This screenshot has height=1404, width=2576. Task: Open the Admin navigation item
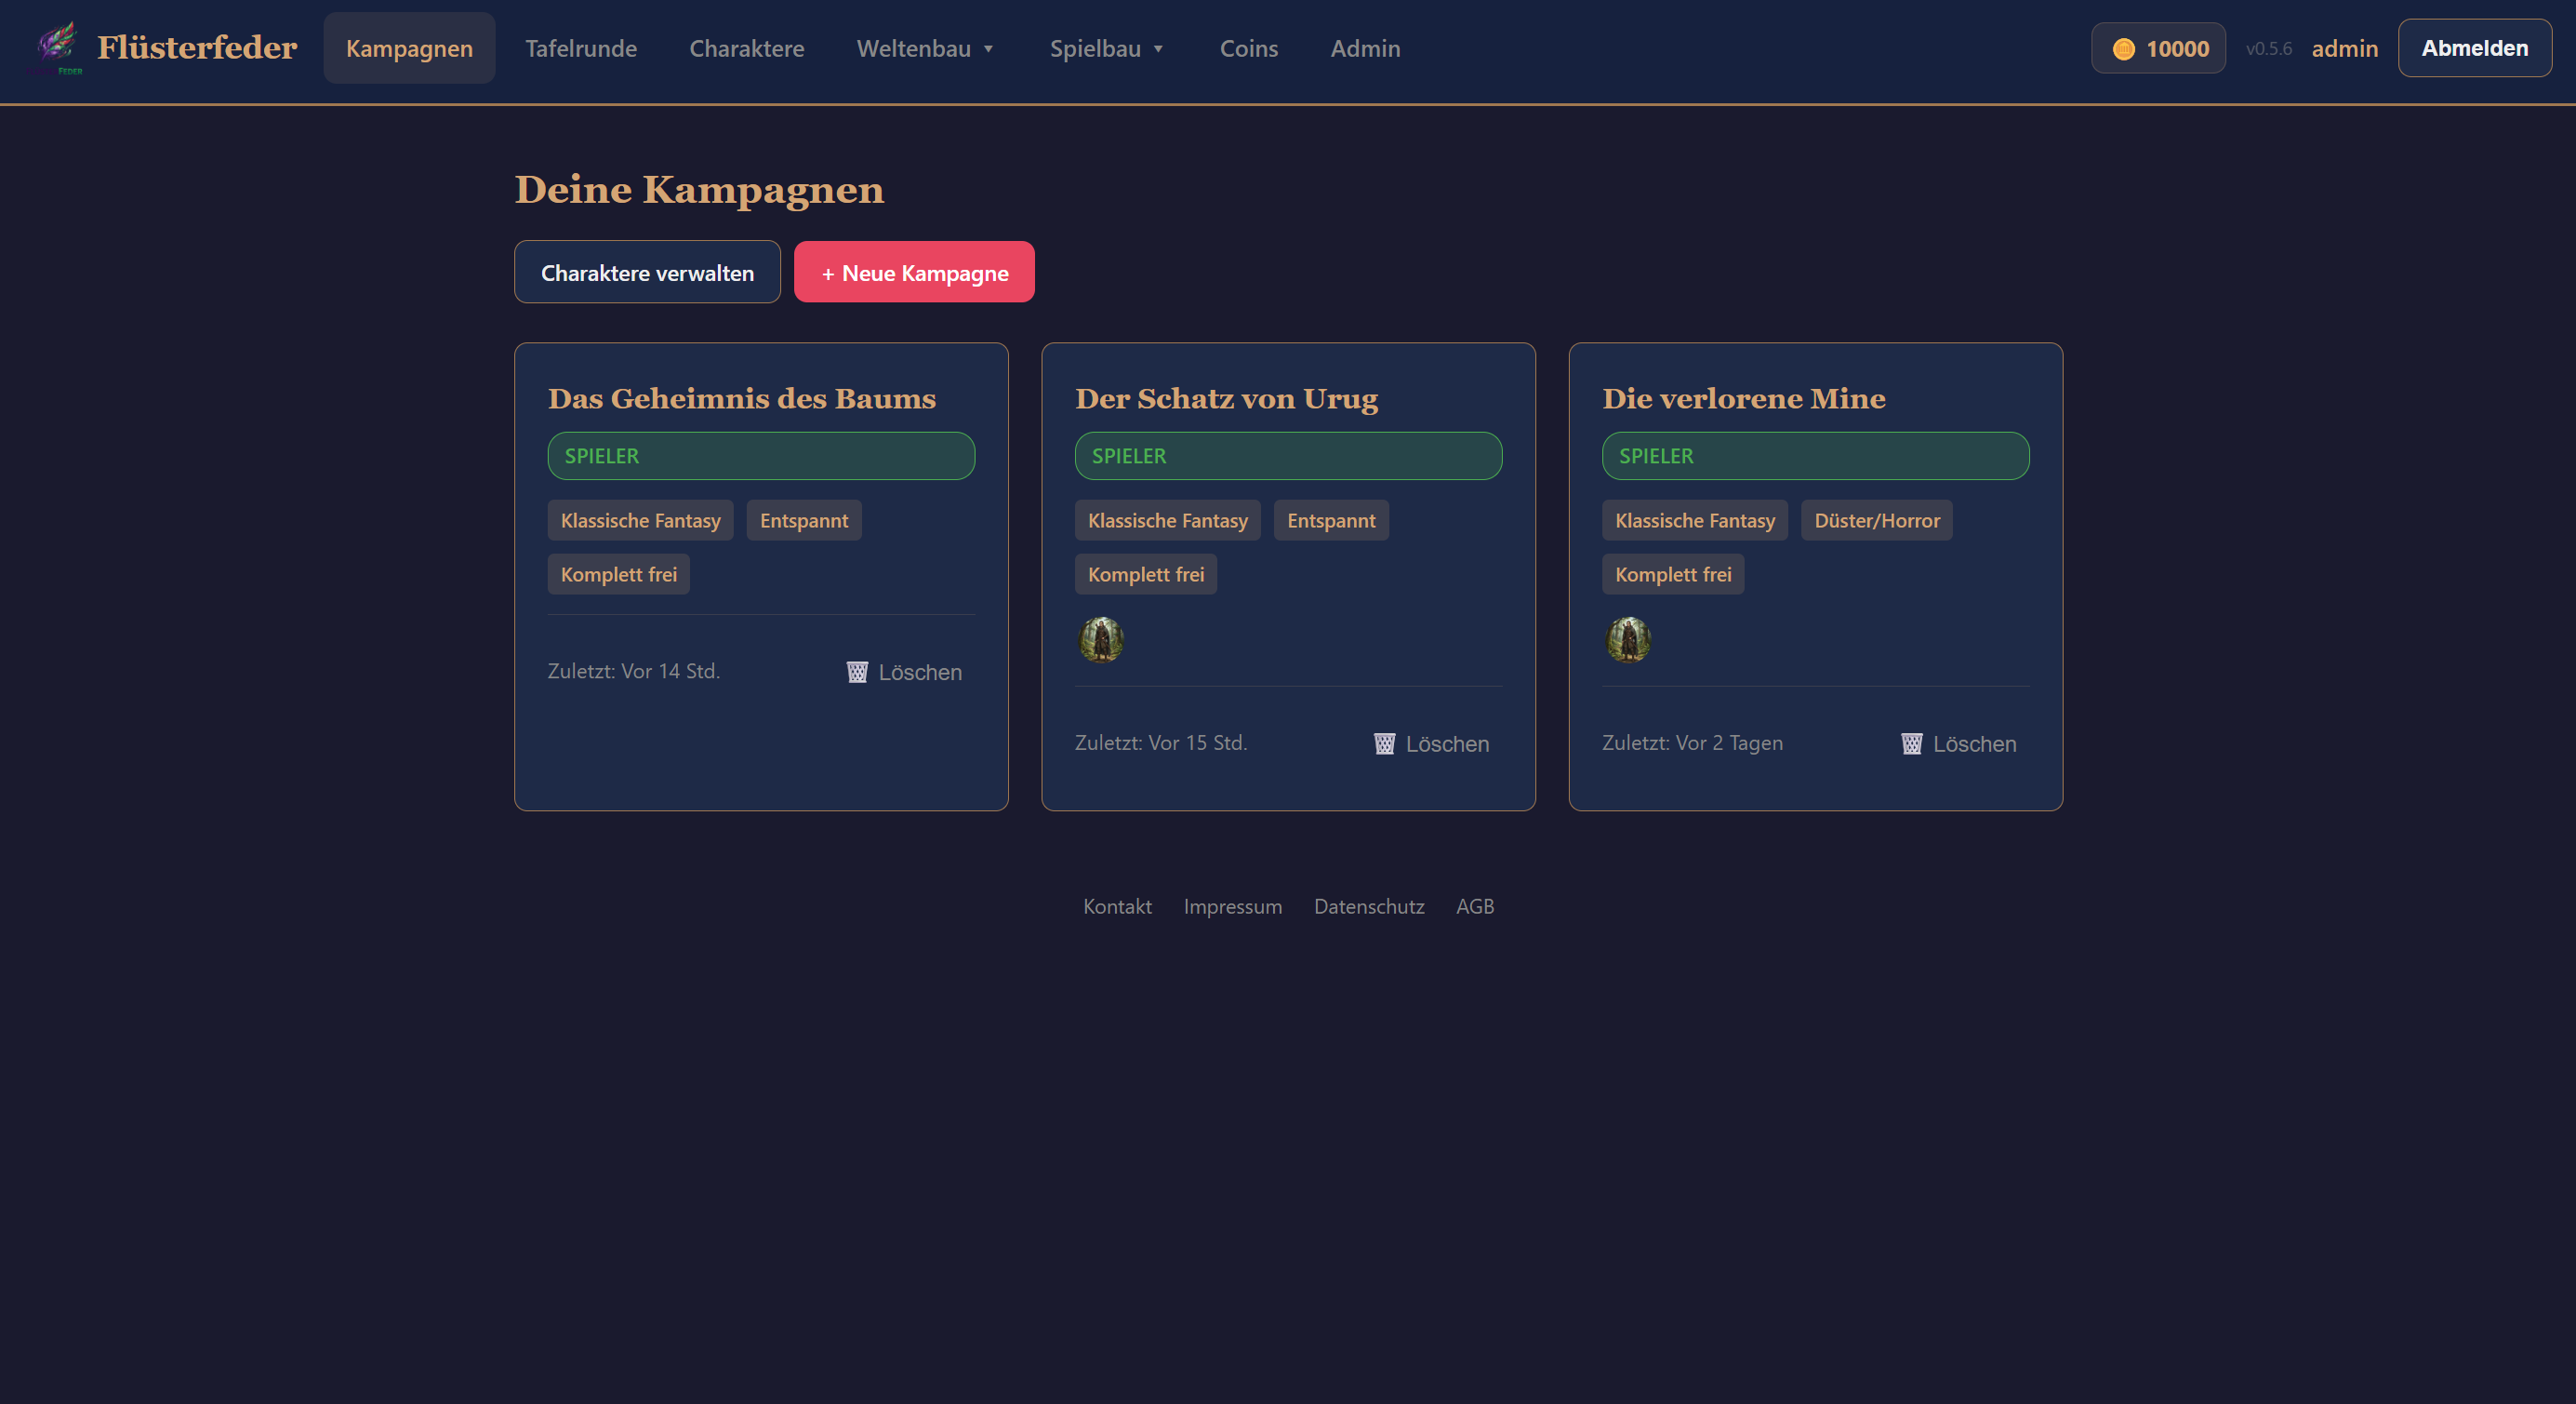[x=1365, y=48]
